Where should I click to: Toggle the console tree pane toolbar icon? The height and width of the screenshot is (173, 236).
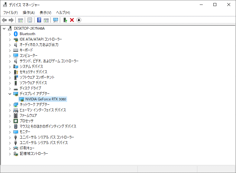tap(21, 20)
